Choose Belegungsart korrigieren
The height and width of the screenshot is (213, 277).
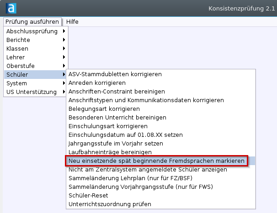(161, 109)
